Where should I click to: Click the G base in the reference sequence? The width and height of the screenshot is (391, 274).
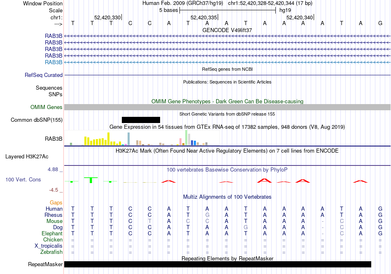click(x=380, y=23)
